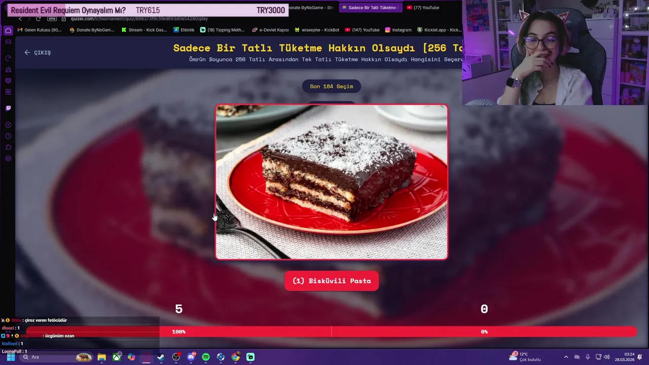
Task: Open File Explorer from the taskbar
Action: click(101, 357)
